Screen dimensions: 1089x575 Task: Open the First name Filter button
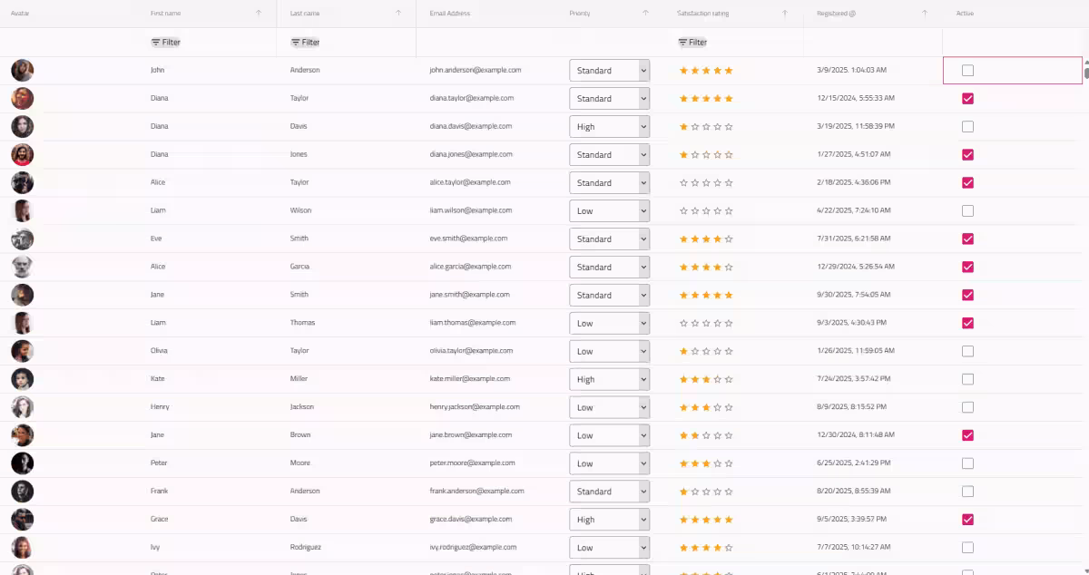pos(165,43)
